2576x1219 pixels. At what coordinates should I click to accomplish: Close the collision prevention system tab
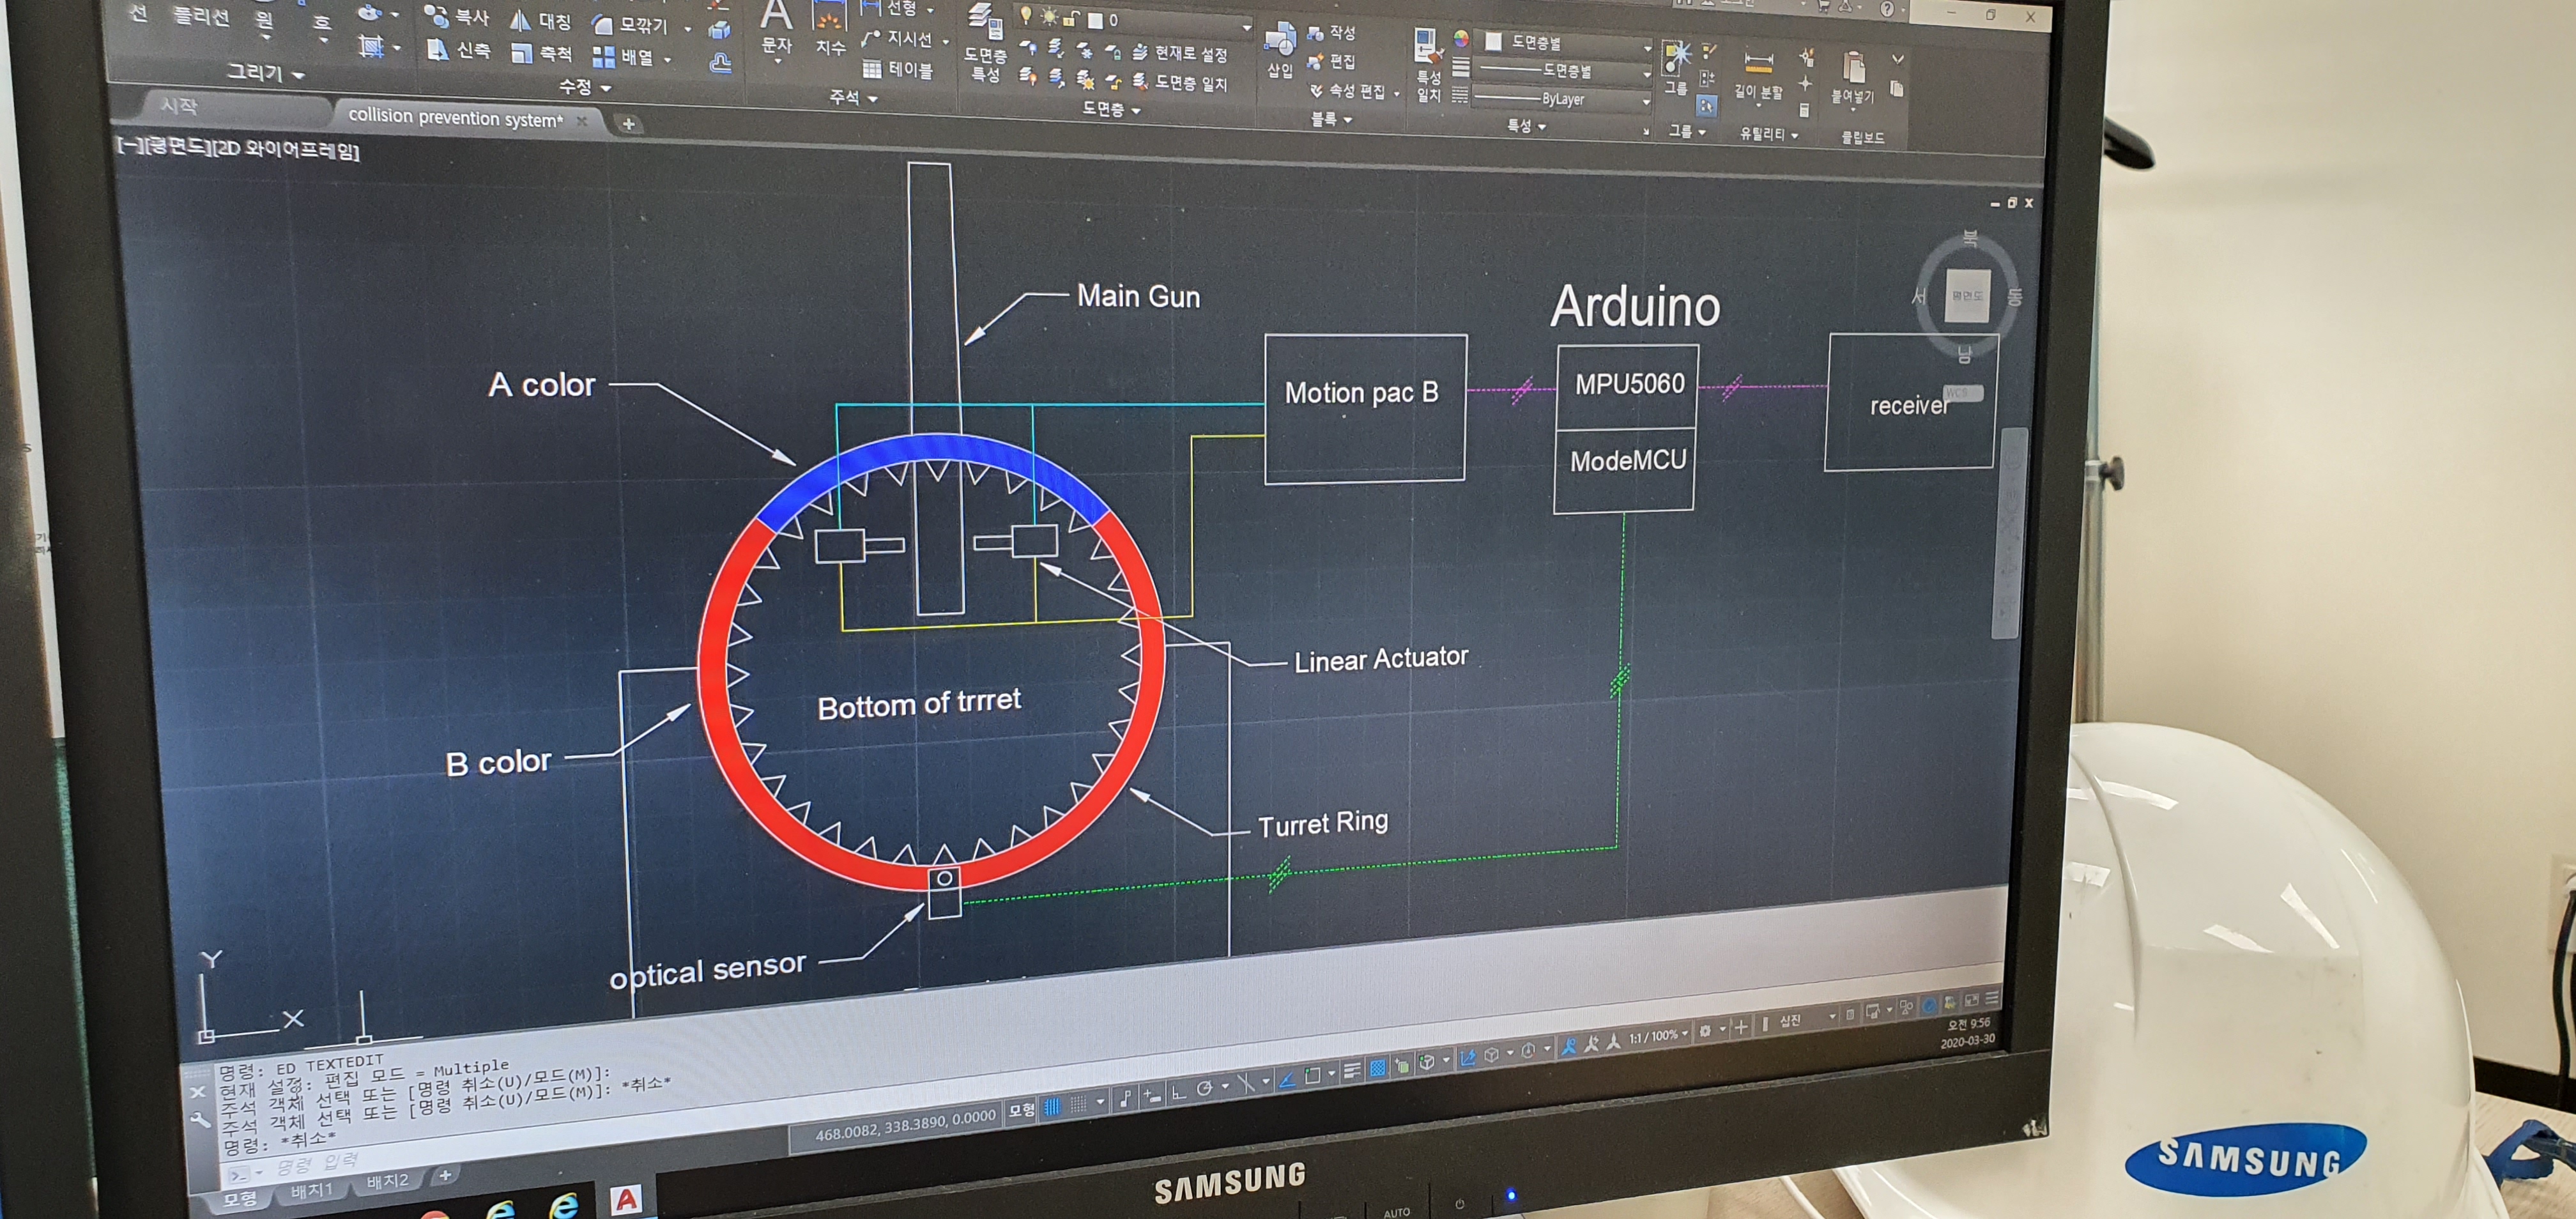582,121
